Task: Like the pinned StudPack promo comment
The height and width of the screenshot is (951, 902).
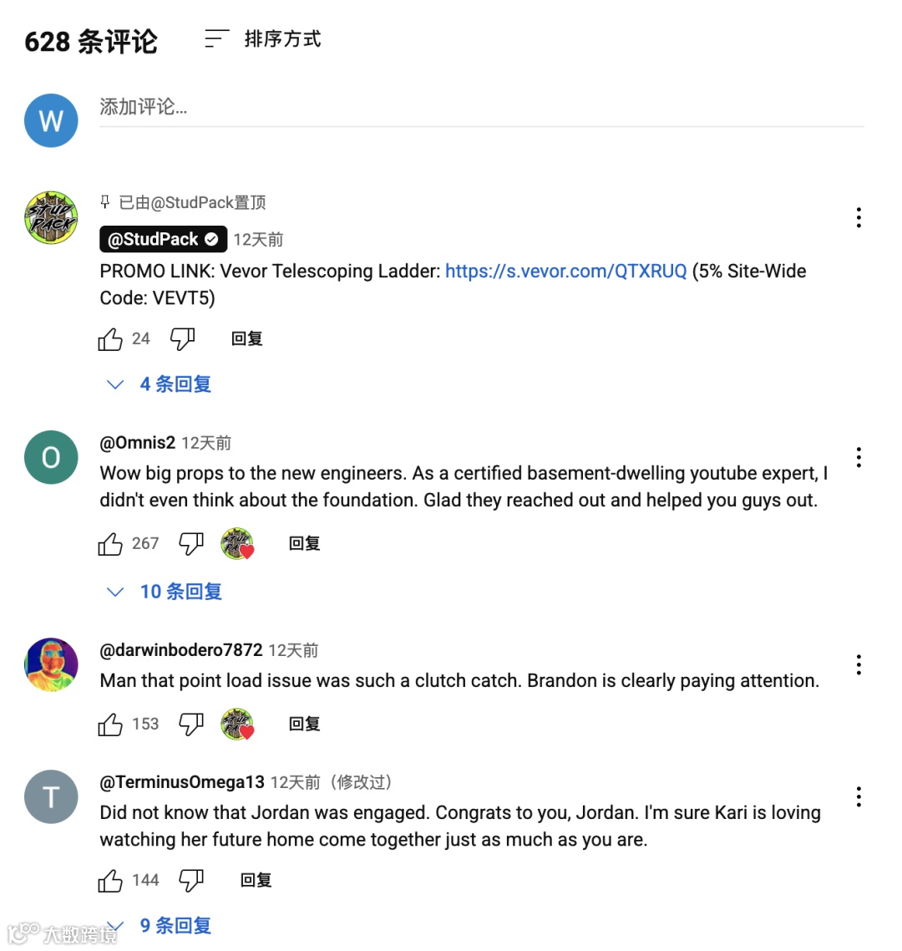Action: 110,339
